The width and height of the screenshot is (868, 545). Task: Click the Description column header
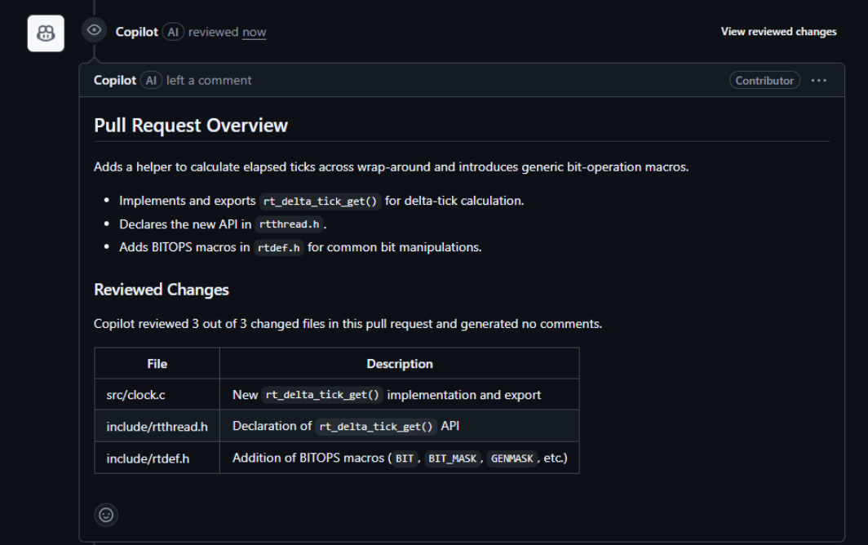pos(400,363)
